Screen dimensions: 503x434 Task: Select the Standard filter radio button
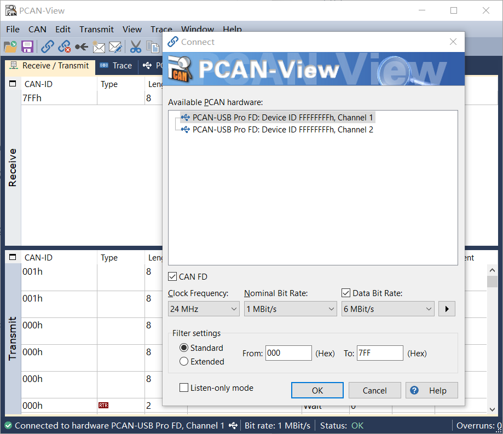coord(184,348)
